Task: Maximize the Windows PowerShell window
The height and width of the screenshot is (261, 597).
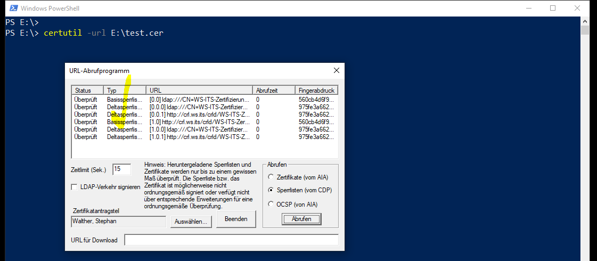Action: [553, 8]
